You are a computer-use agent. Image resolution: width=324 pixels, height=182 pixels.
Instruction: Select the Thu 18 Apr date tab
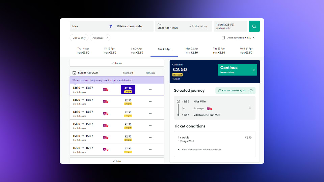(x=83, y=51)
